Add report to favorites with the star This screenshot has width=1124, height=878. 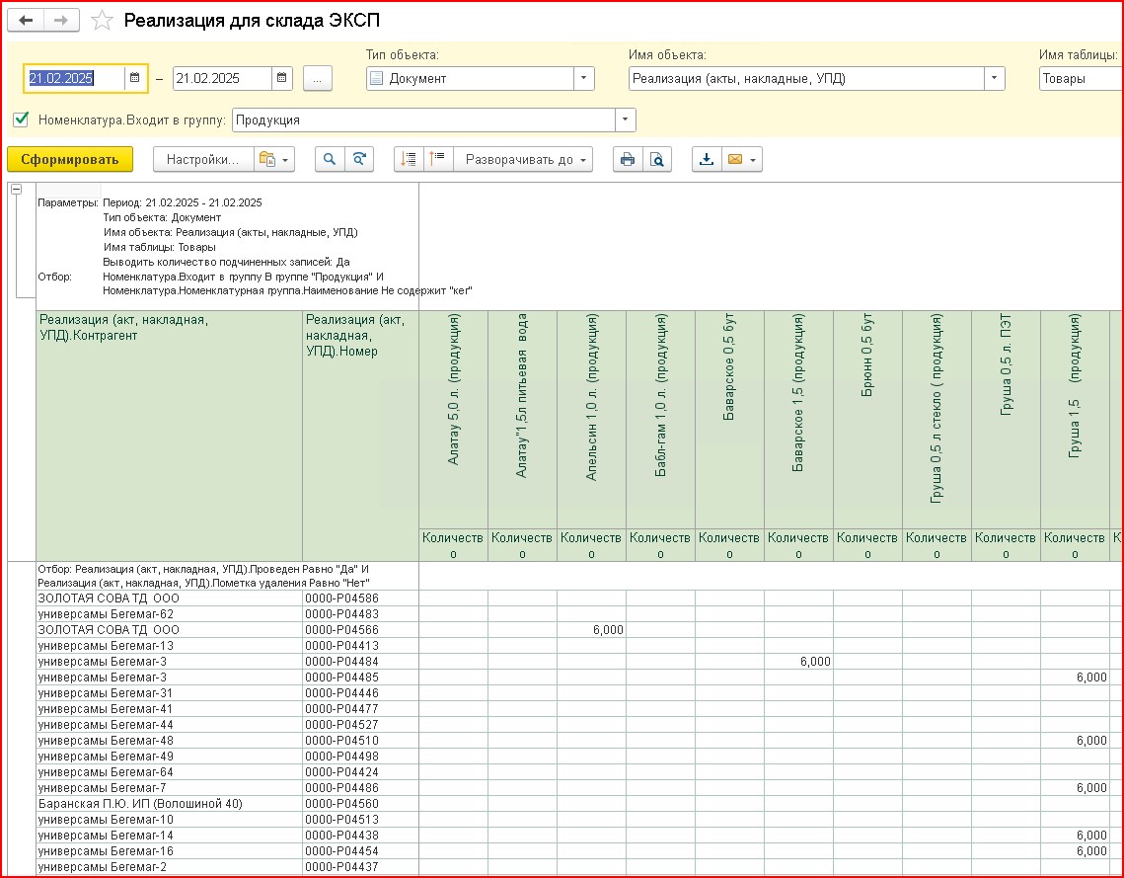[102, 20]
